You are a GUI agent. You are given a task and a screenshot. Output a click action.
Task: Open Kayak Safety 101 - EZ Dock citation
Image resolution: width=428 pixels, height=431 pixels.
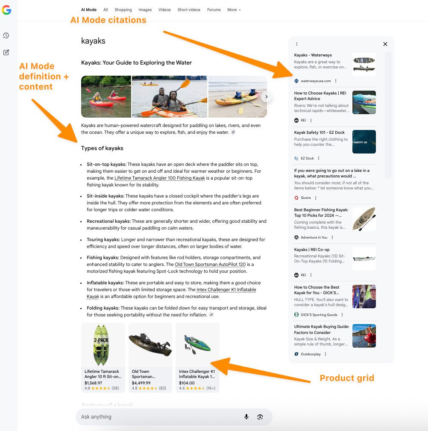(319, 133)
